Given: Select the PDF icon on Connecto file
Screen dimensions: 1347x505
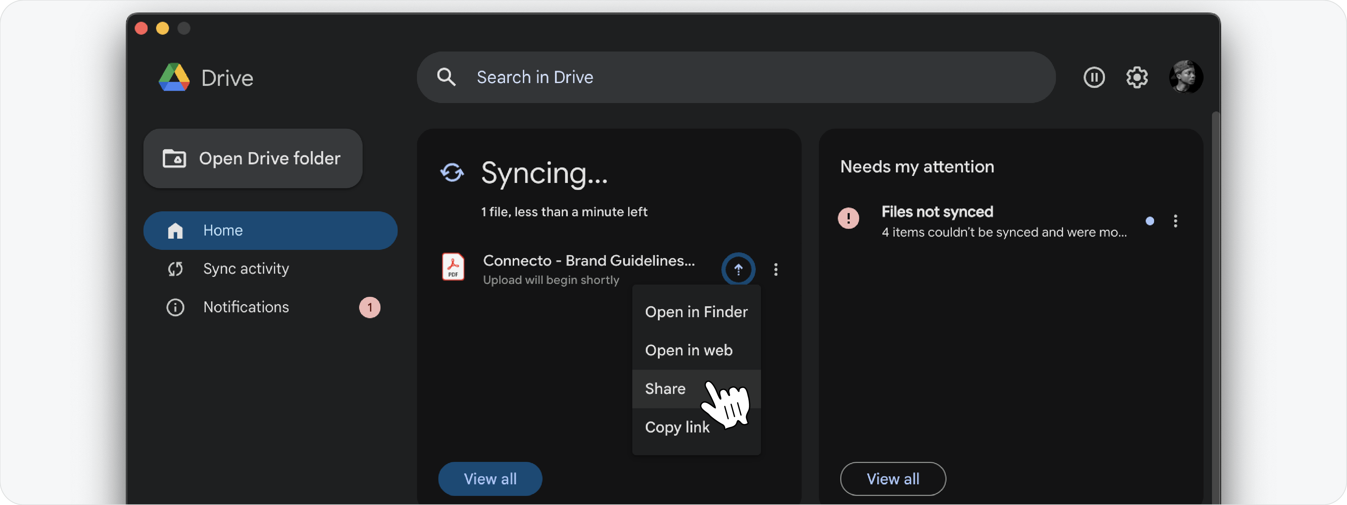Looking at the screenshot, I should point(453,267).
